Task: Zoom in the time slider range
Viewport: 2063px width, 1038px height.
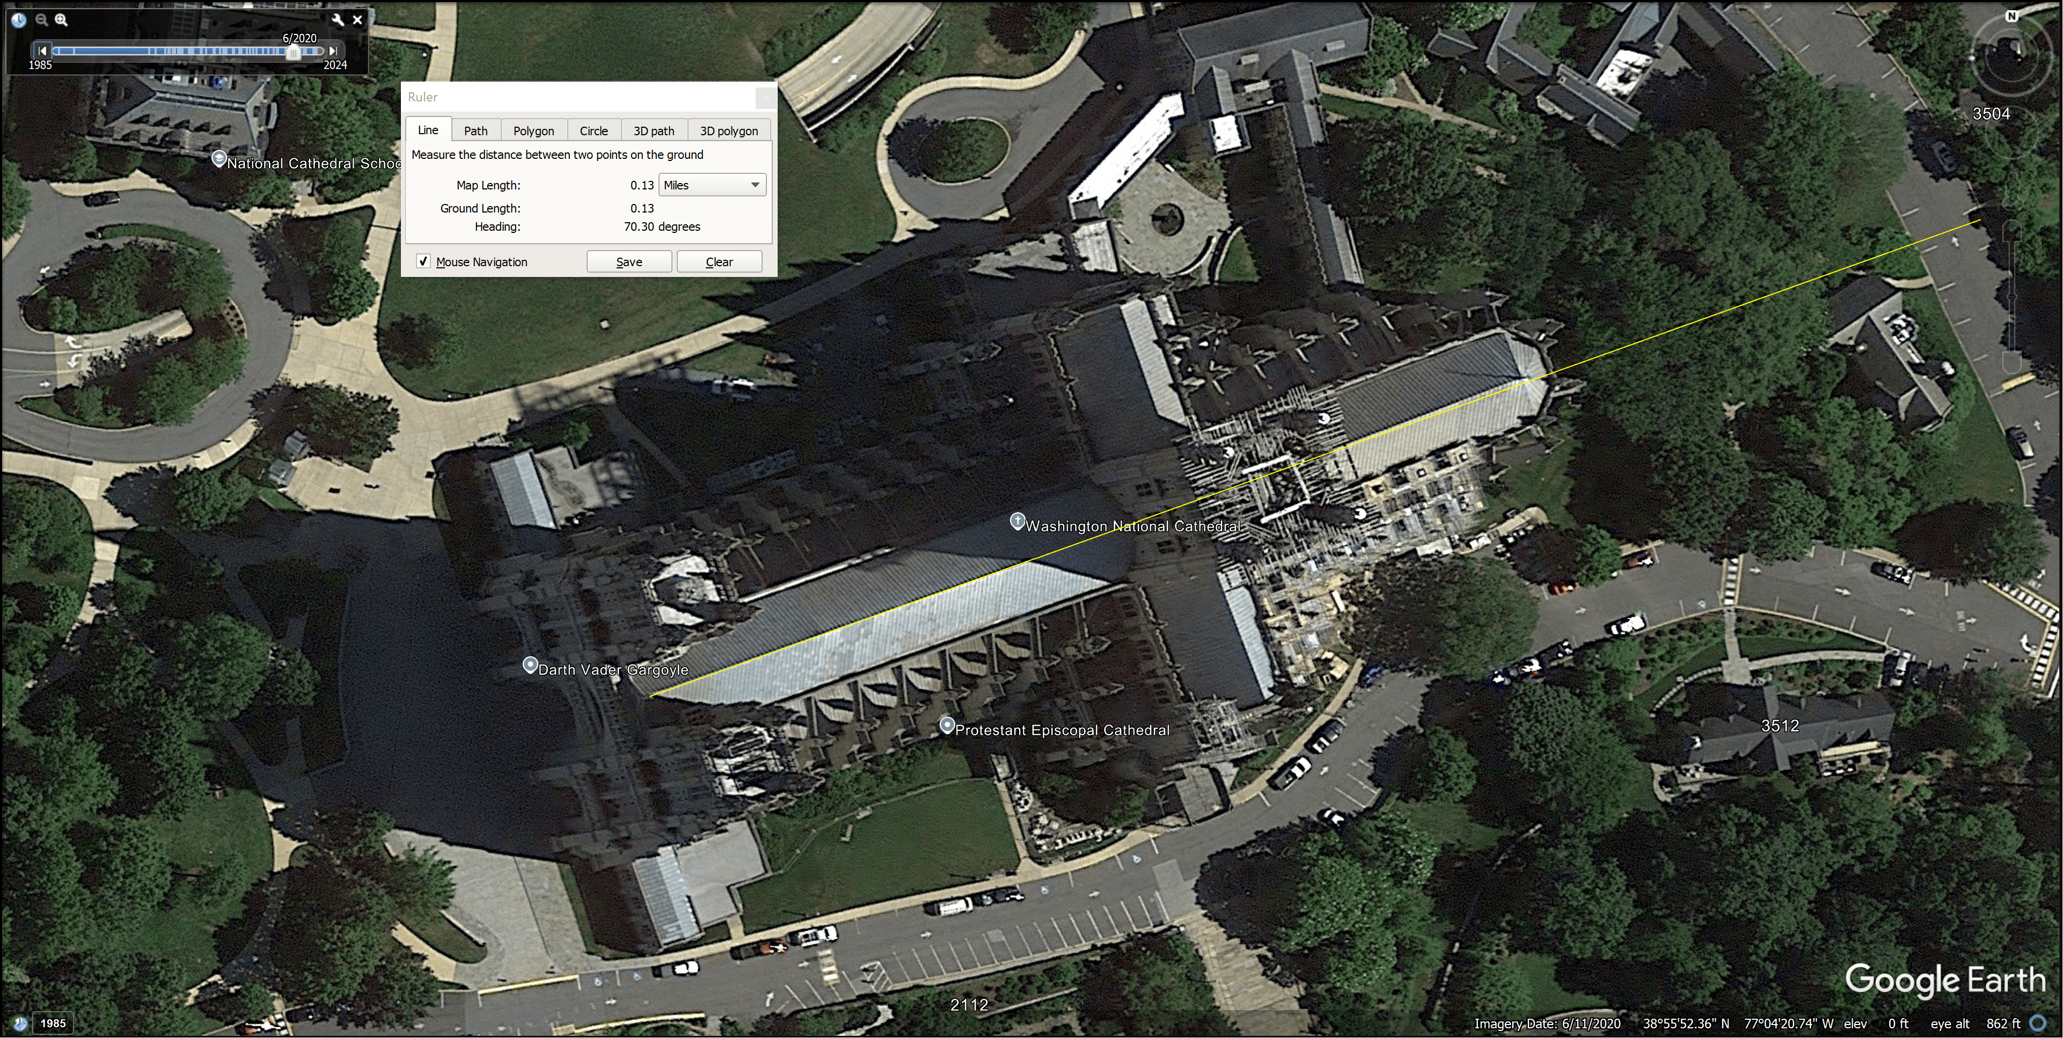Action: (61, 20)
